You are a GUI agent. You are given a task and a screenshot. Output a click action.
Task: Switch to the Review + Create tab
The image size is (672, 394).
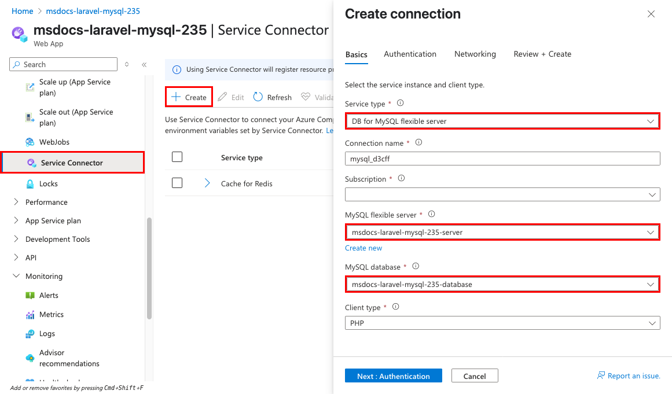[x=542, y=54]
